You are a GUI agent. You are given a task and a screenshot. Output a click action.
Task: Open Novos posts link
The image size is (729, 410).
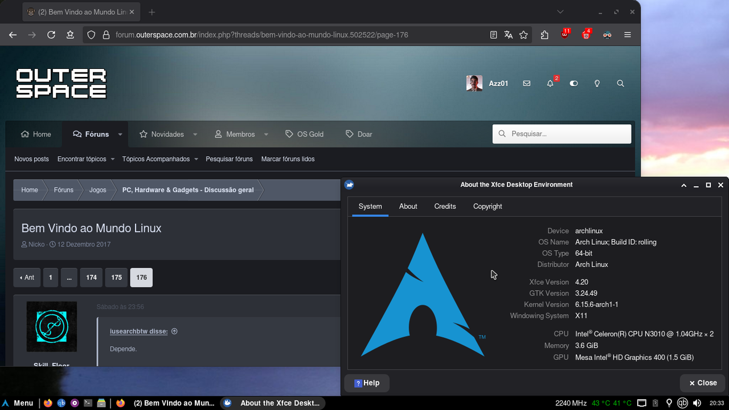click(x=31, y=159)
